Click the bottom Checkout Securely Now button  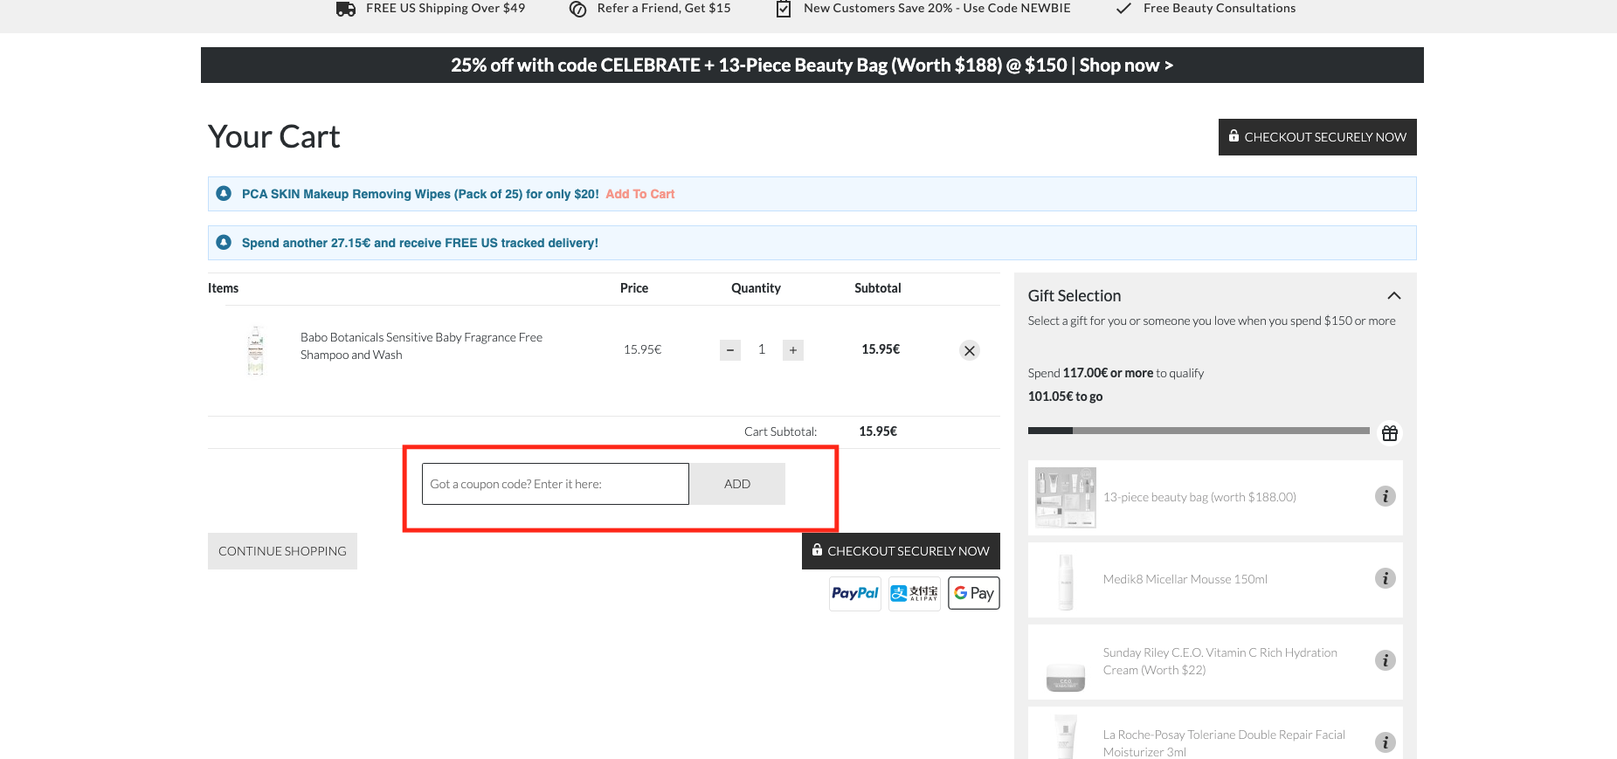(x=901, y=551)
